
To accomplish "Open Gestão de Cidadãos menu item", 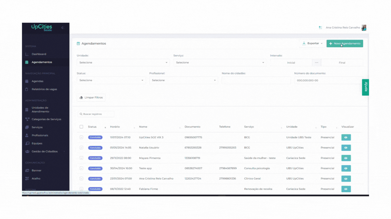I will pos(44,151).
